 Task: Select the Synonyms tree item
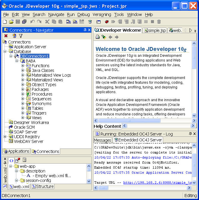point(42,104)
